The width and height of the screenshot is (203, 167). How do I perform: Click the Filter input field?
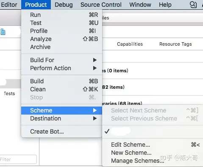[18, 159]
